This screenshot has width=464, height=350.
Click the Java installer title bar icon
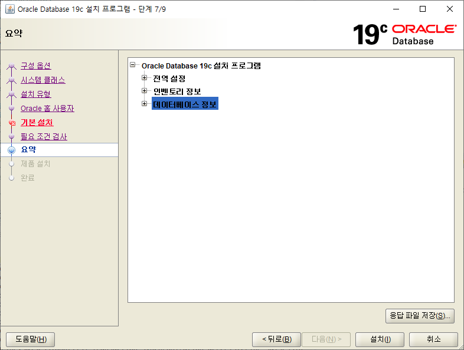[10, 9]
